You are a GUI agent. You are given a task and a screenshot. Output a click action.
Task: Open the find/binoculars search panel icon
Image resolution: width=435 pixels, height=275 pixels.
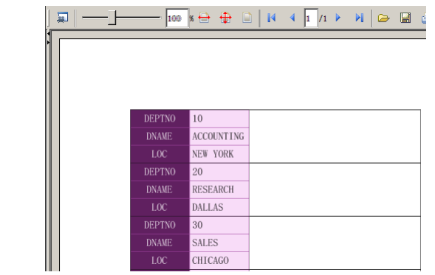click(x=63, y=18)
